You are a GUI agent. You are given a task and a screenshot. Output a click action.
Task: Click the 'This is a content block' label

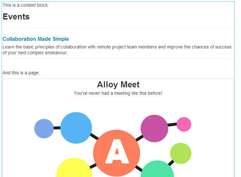tap(26, 5)
